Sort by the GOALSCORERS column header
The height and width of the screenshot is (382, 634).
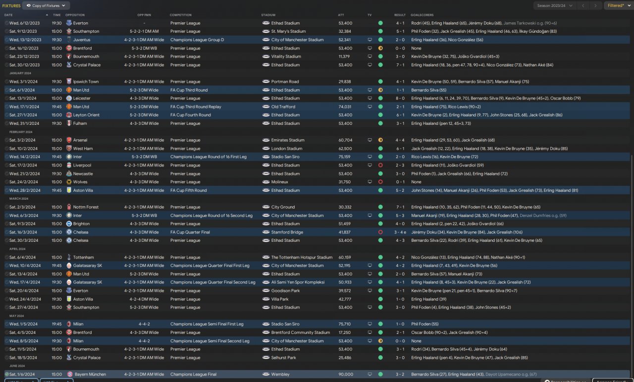[423, 15]
